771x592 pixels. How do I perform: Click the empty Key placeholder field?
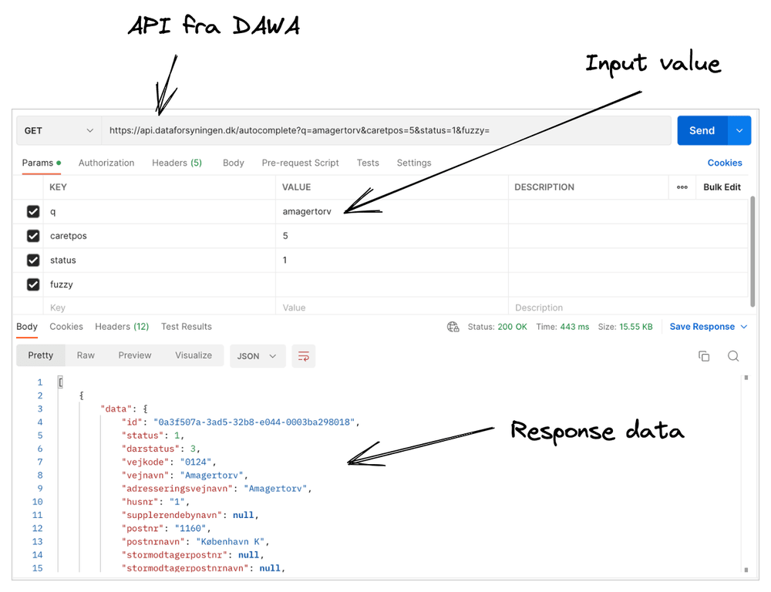[x=160, y=308]
